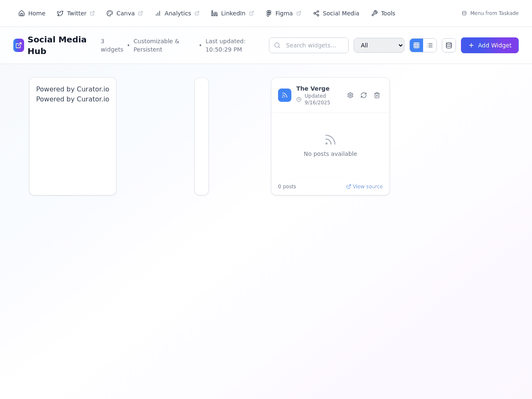This screenshot has height=399, width=532.
Task: Open the Tools nav item
Action: pos(383,13)
